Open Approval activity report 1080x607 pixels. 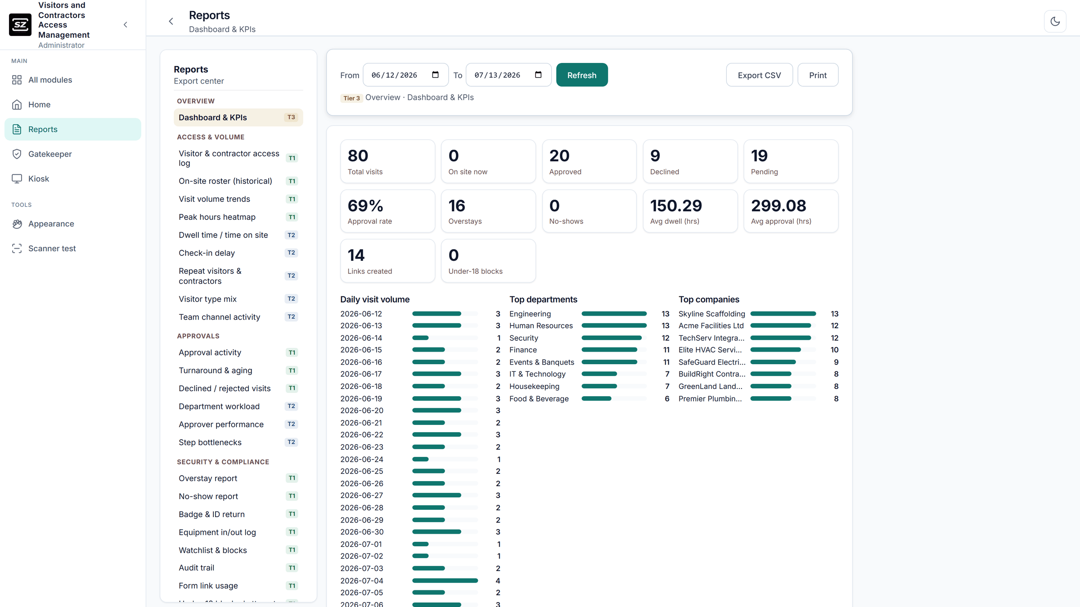coord(238,352)
